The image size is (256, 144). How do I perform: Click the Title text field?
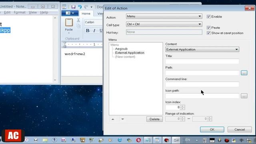(202, 61)
